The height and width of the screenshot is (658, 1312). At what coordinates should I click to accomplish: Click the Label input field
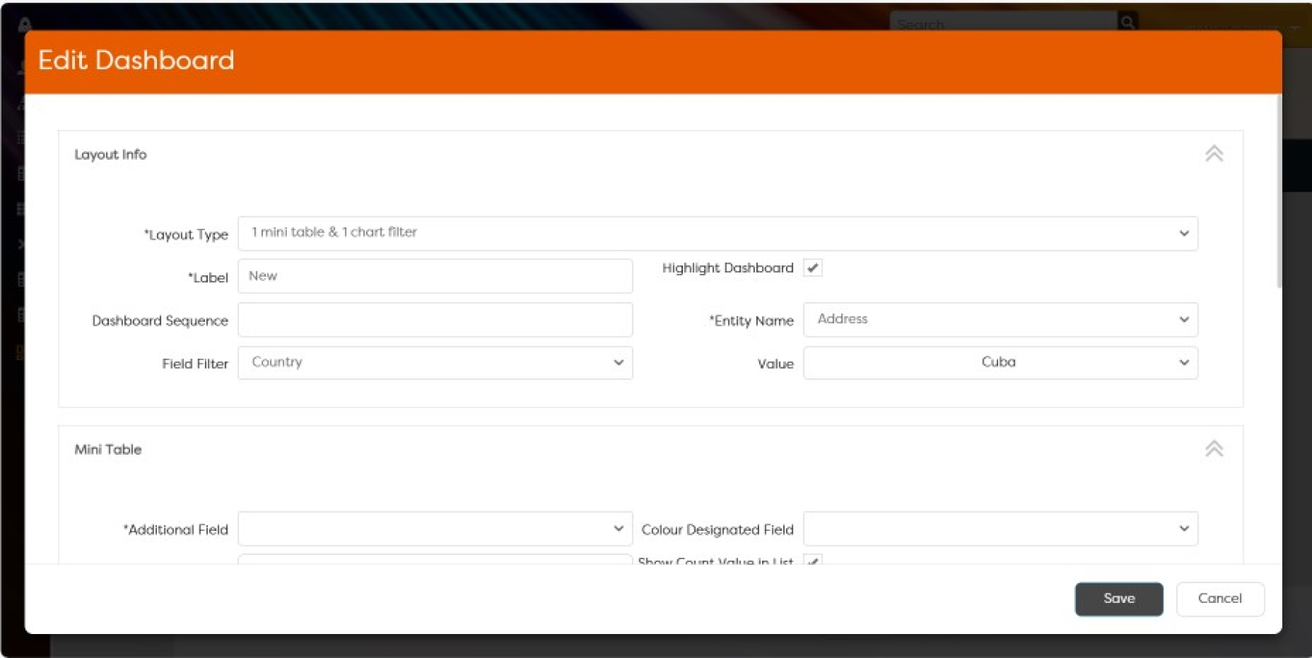(x=435, y=276)
